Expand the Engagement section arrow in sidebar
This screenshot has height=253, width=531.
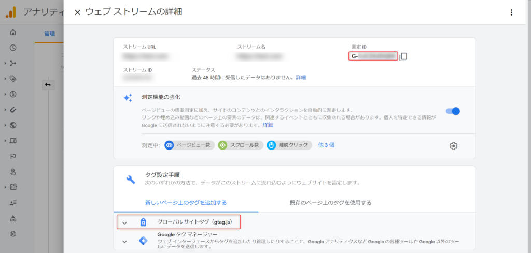pos(5,79)
